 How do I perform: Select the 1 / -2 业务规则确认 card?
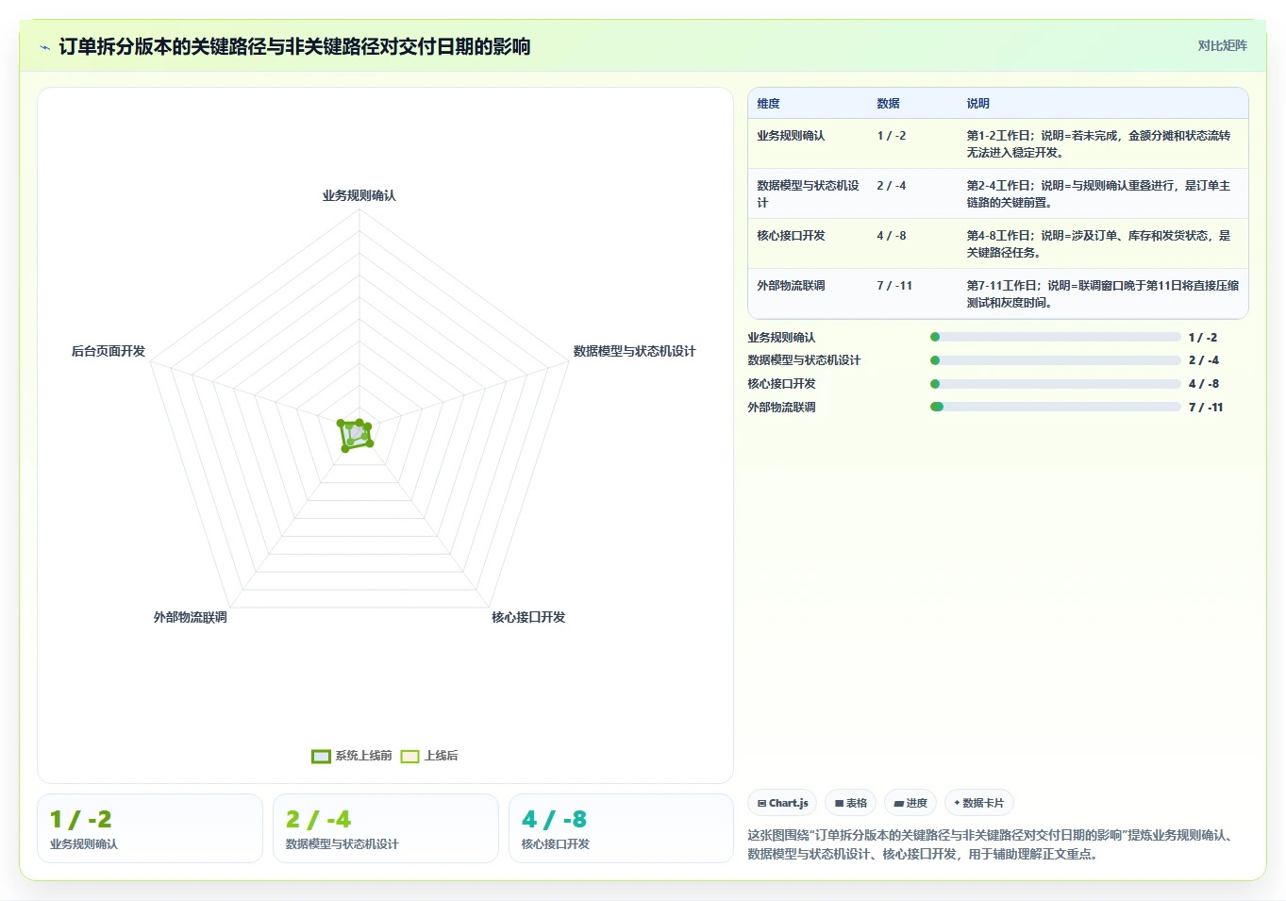pyautogui.click(x=150, y=828)
